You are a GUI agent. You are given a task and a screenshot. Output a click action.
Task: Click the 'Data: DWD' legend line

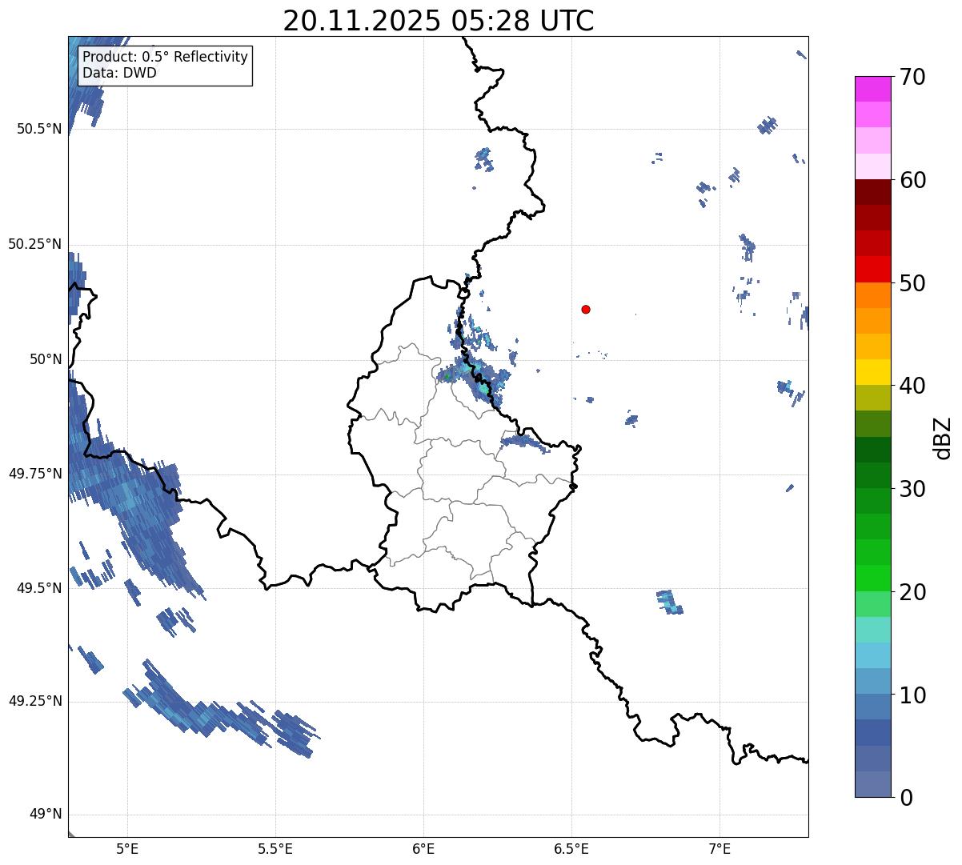[120, 73]
